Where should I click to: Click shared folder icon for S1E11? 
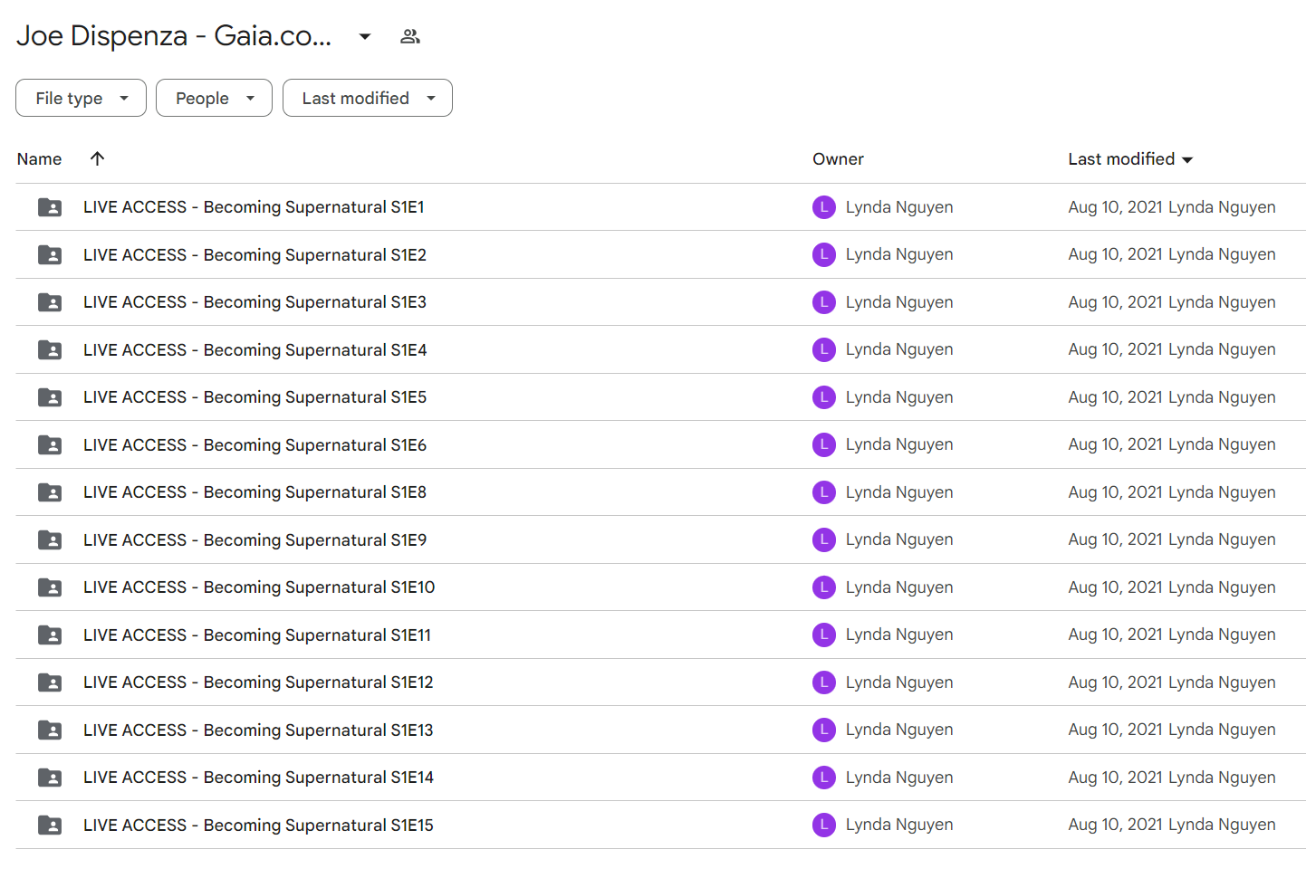click(50, 635)
